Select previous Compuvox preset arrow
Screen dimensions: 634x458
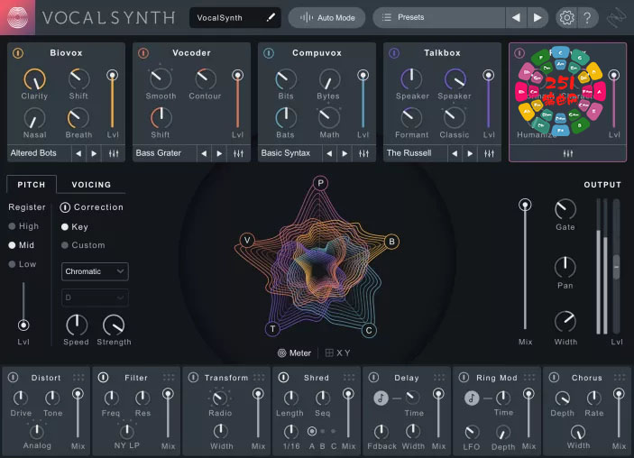[329, 153]
